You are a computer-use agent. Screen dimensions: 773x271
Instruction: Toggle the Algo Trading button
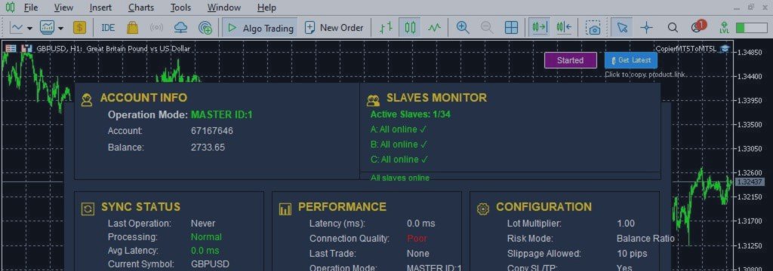[260, 28]
